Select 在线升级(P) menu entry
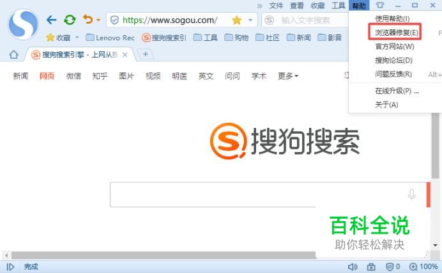Screen dimensions: 442x273 [x=397, y=91]
